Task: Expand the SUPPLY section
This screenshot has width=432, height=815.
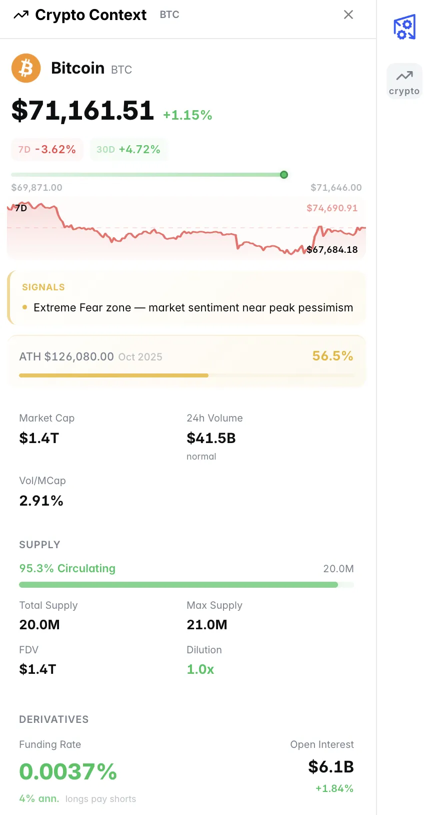Action: point(39,545)
